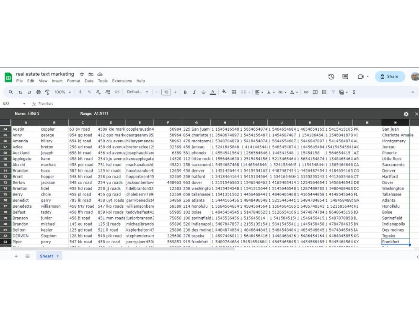
Task: Toggle strikethrough formatting
Action: click(203, 92)
